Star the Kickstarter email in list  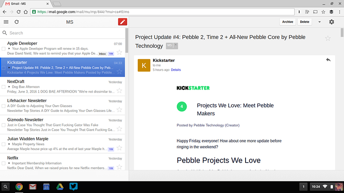click(120, 71)
